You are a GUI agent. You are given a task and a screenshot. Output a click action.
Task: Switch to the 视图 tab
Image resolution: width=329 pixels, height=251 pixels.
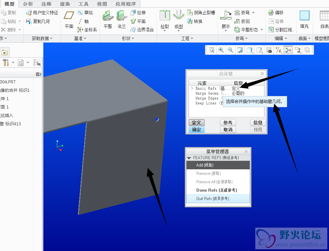(102, 4)
